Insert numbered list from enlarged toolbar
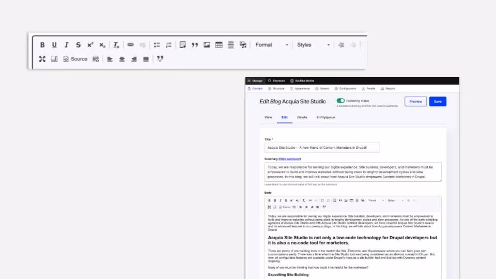Image resolution: width=496 pixels, height=279 pixels. coord(168,45)
